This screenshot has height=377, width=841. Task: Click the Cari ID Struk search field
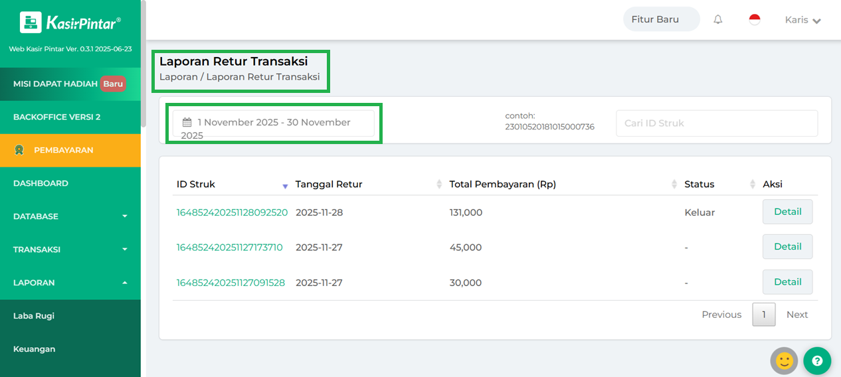click(x=716, y=123)
